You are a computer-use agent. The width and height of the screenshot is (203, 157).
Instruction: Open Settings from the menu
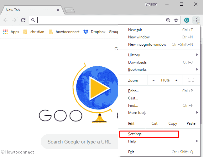pyautogui.click(x=159, y=134)
